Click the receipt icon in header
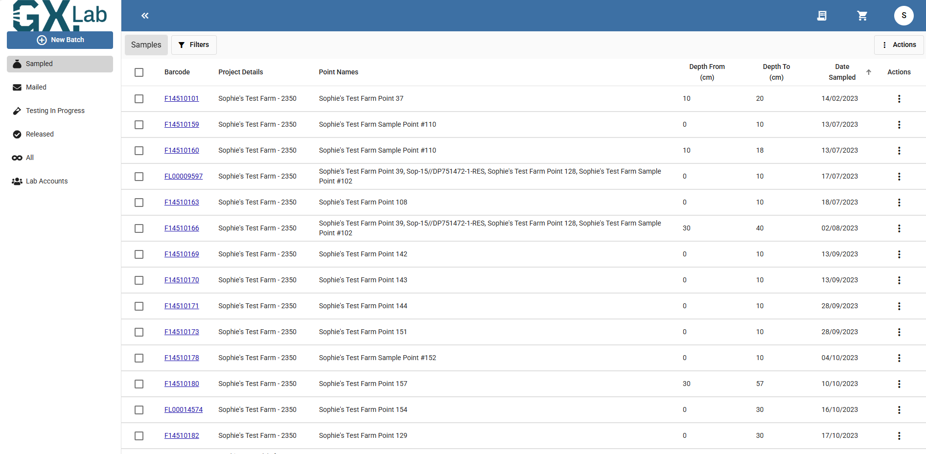 point(822,16)
